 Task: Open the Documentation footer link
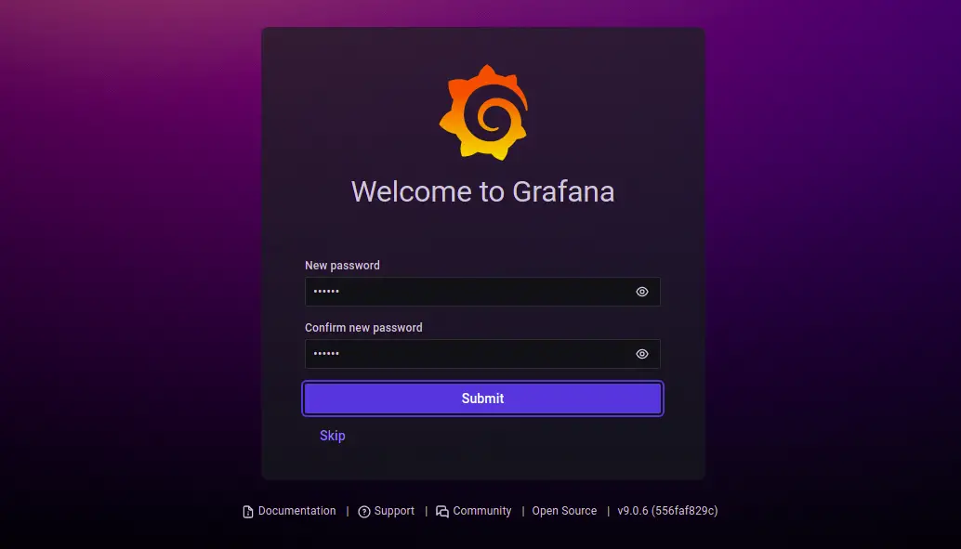(x=296, y=511)
